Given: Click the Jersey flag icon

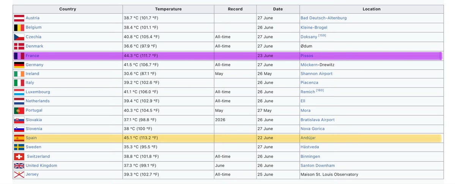Looking at the screenshot, I should tap(19, 175).
